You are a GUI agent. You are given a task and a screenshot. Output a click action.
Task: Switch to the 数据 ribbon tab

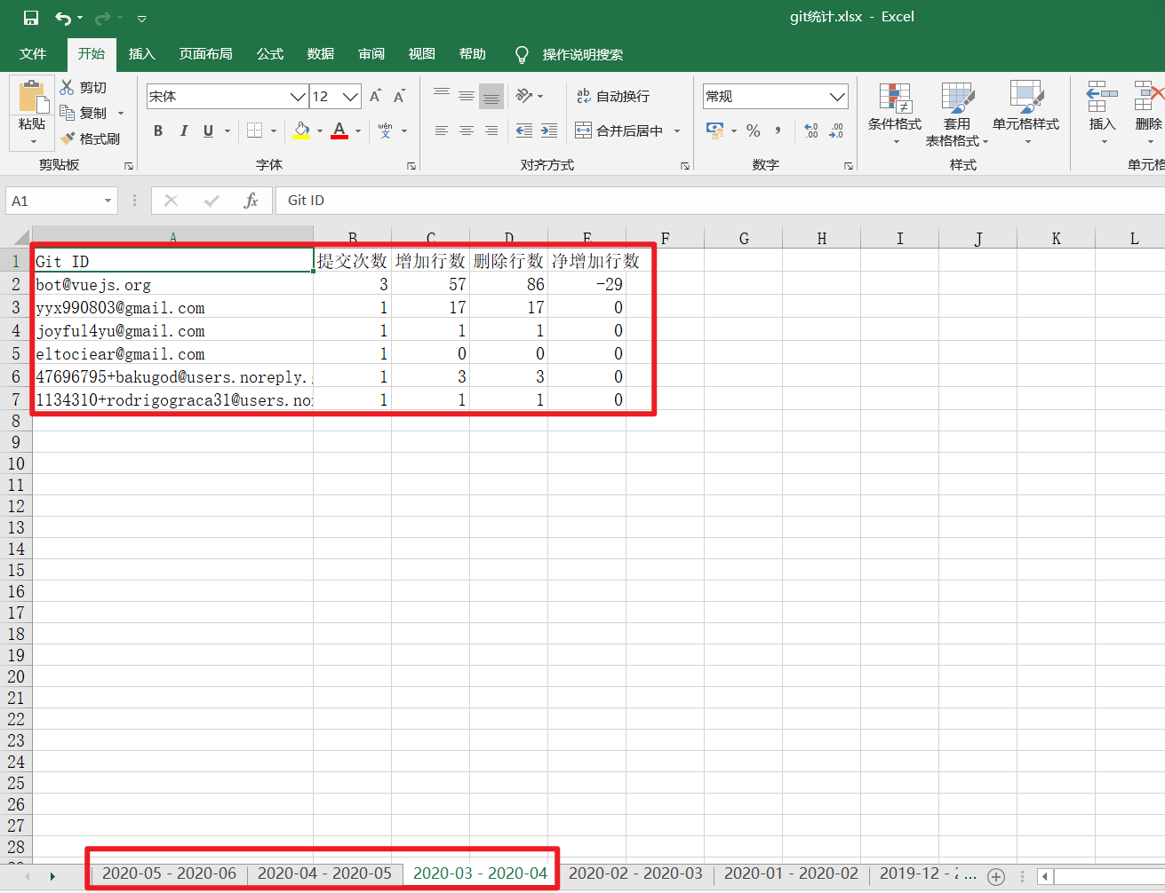pyautogui.click(x=321, y=54)
